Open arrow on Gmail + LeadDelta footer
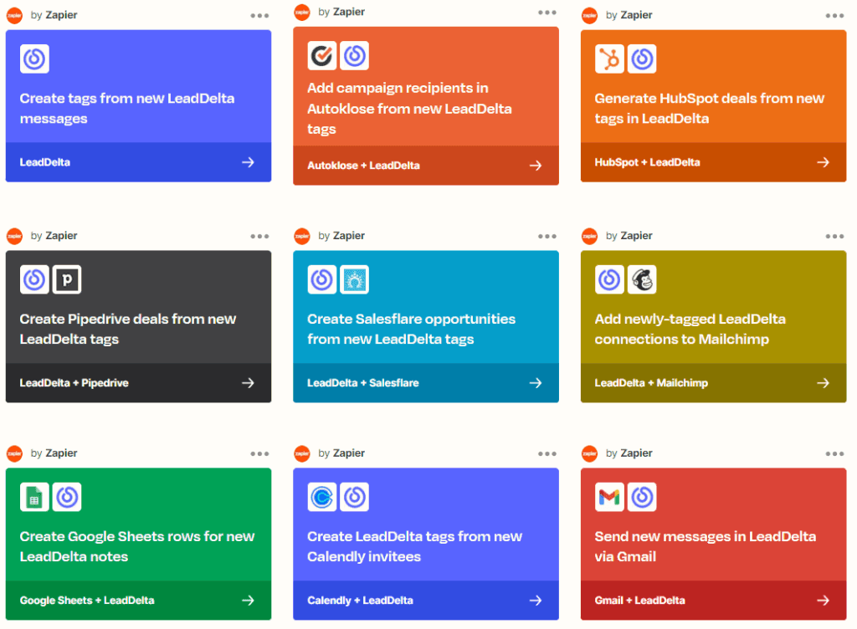Image resolution: width=857 pixels, height=629 pixels. (x=824, y=600)
